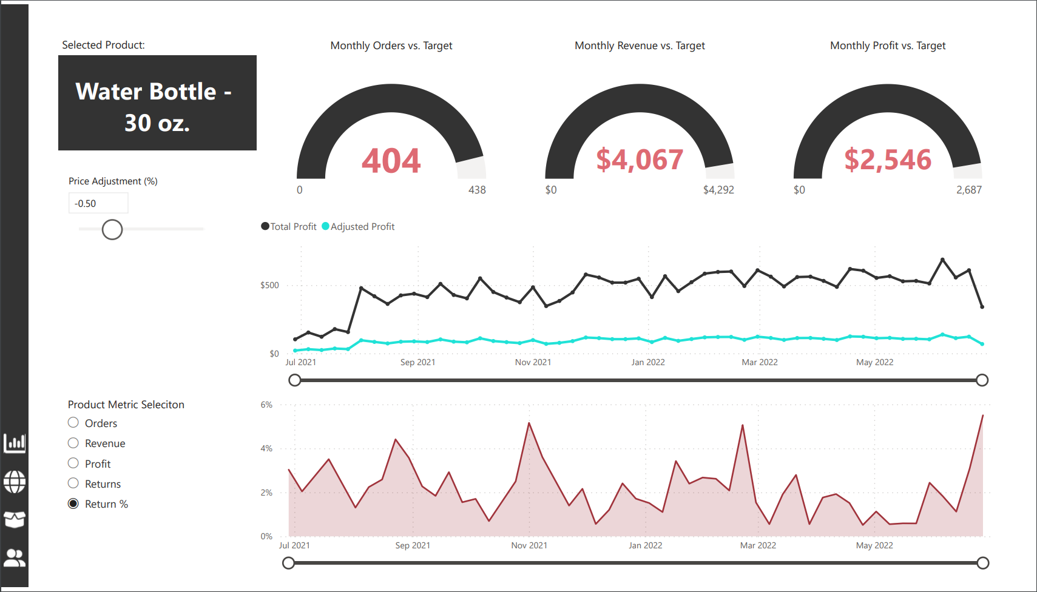Click the Monthly Revenue vs. Target title
Screen dimensions: 1037x592
click(x=640, y=45)
